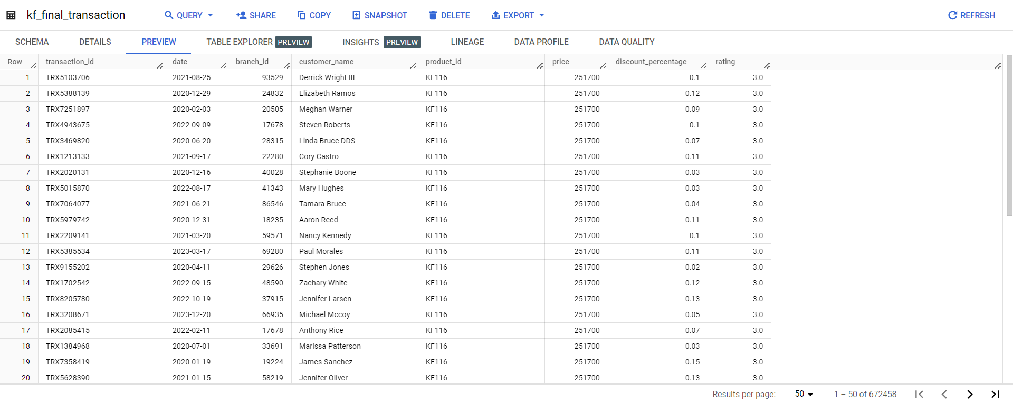Open the Query dropdown menu
Viewport: 1013px width, 404px height.
click(x=189, y=15)
